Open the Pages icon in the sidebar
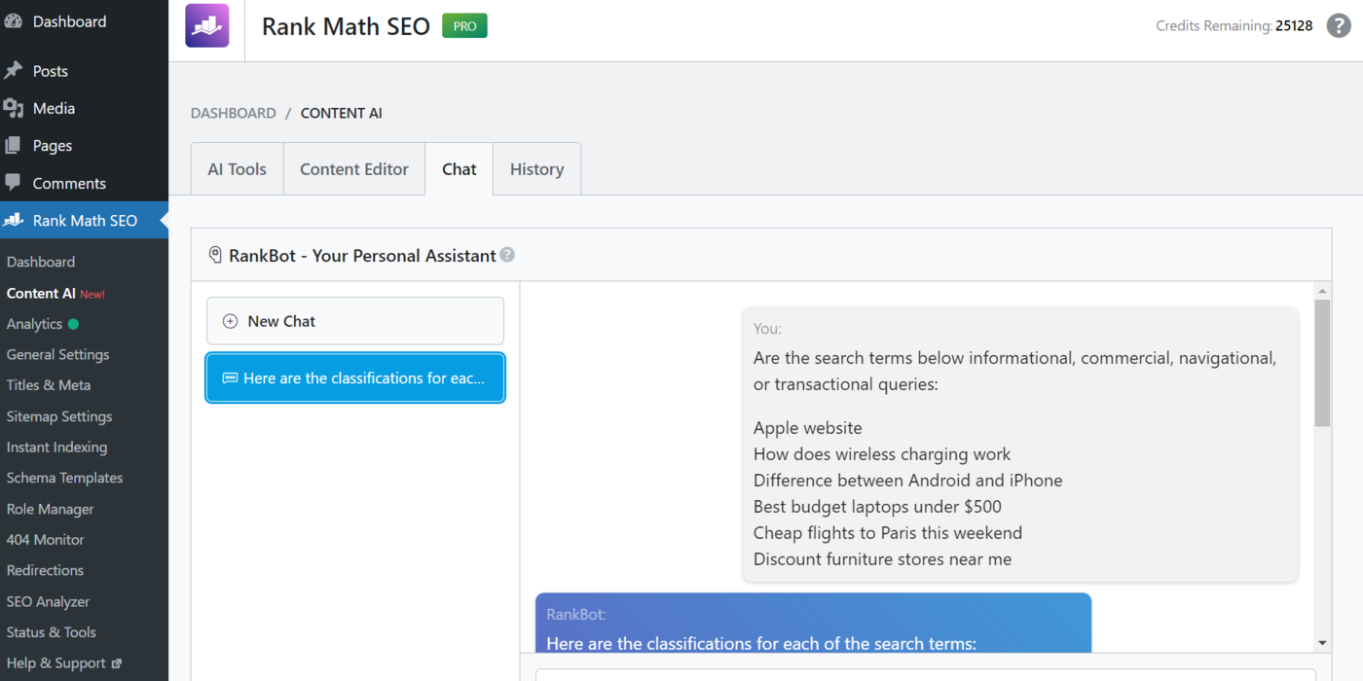Image resolution: width=1363 pixels, height=681 pixels. tap(14, 145)
